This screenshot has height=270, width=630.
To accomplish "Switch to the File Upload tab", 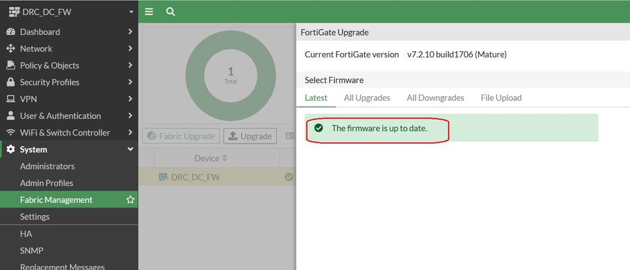I will tap(501, 98).
